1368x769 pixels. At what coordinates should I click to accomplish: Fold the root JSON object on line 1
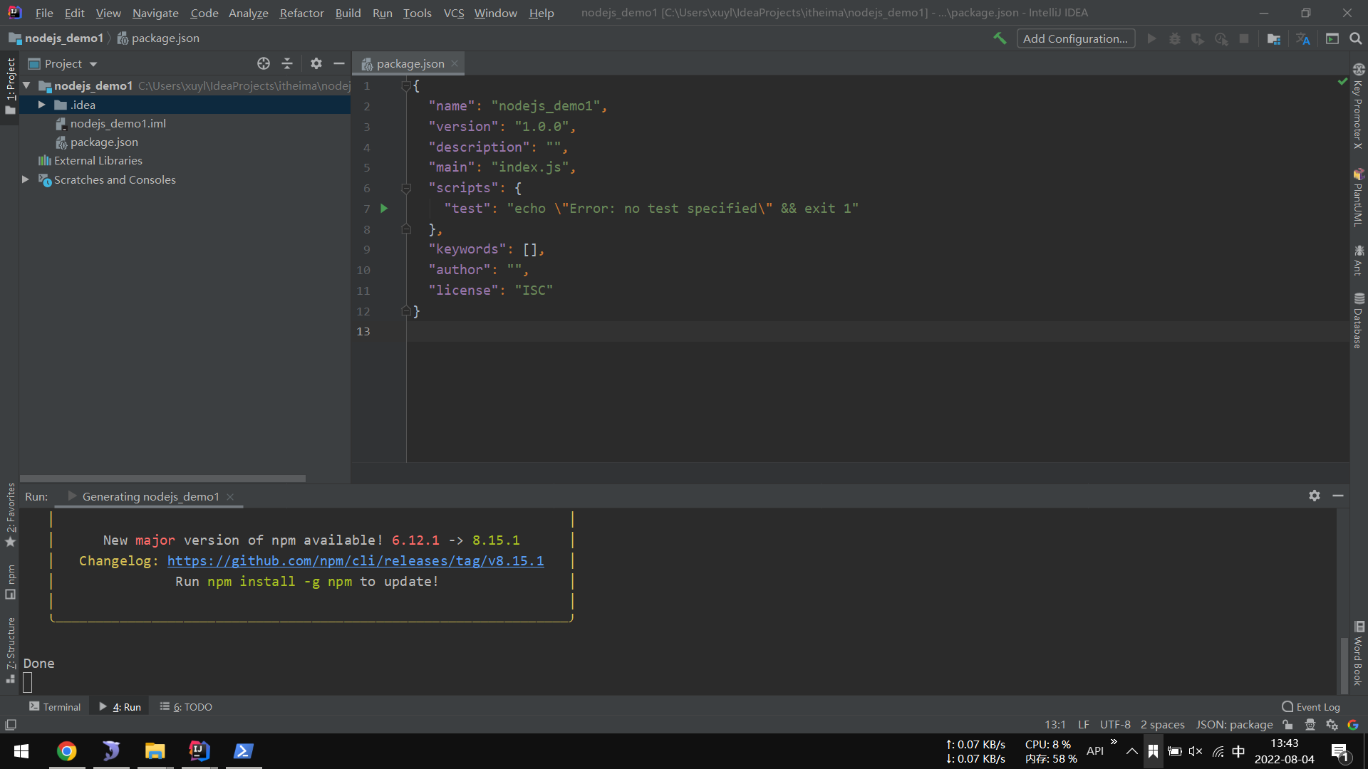click(x=406, y=85)
